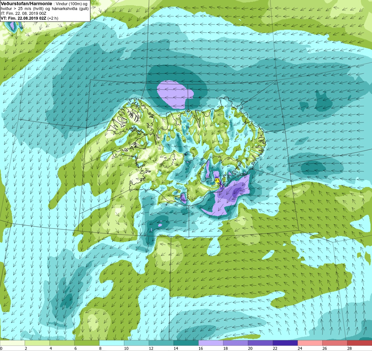Click the legend scale number 12
372x351 pixels.
(x=151, y=348)
